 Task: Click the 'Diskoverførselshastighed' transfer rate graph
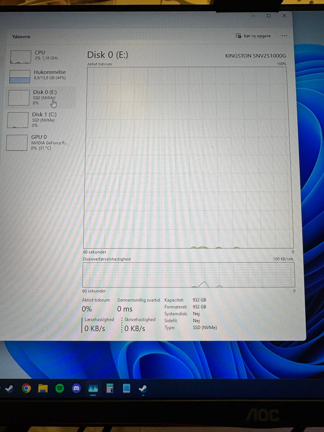tap(188, 275)
